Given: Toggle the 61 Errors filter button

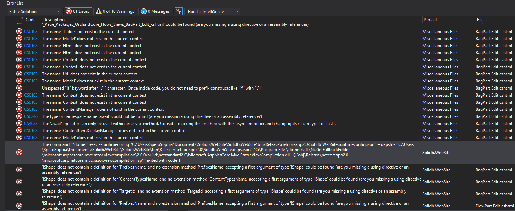Looking at the screenshot, I should coord(78,11).
